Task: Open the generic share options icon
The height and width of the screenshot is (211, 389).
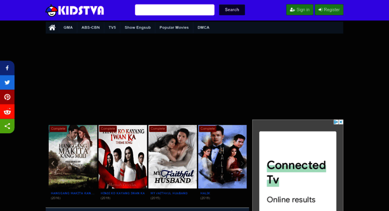Action: tap(7, 126)
